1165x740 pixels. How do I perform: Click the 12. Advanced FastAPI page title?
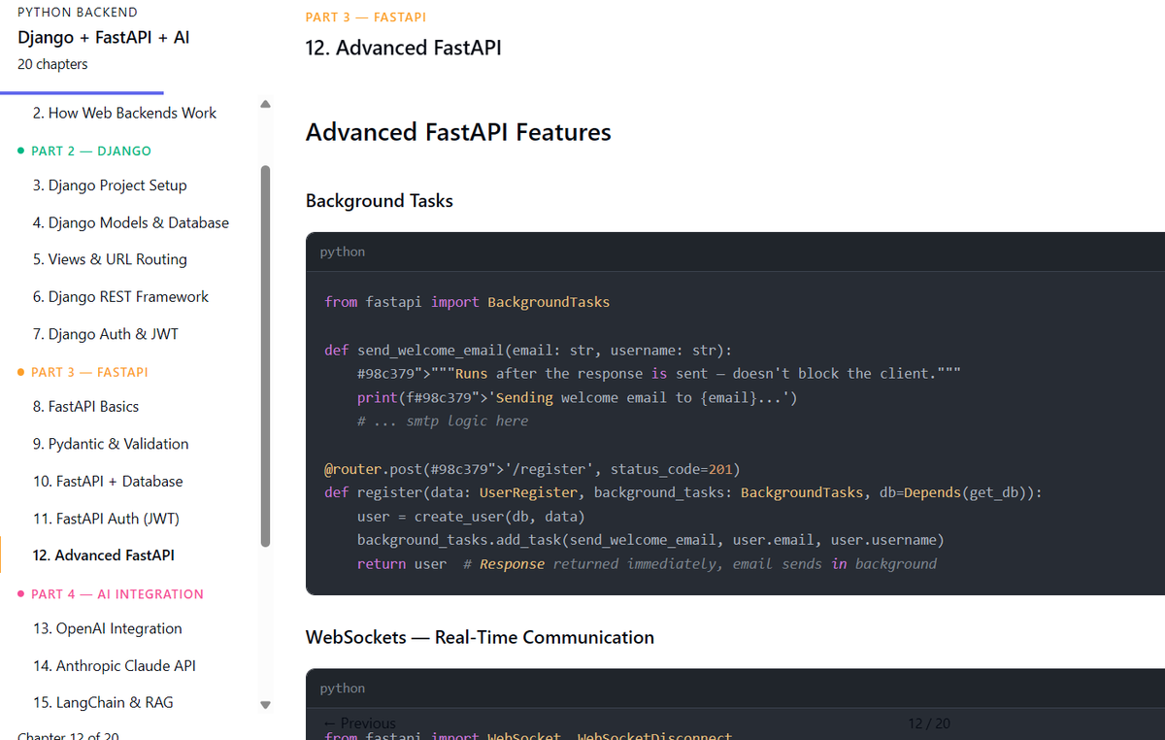coord(404,48)
